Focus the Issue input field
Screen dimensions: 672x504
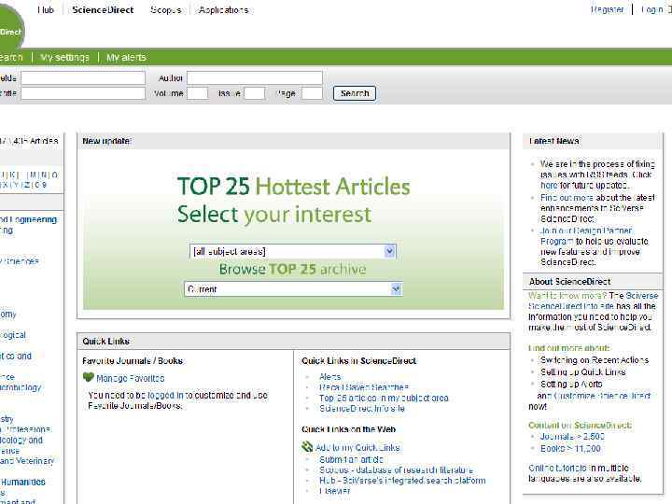tap(255, 93)
